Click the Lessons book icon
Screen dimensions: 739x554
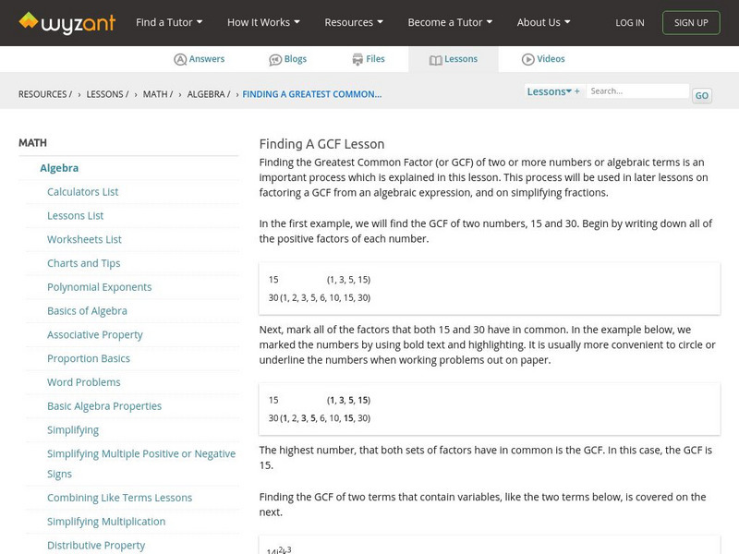[435, 60]
